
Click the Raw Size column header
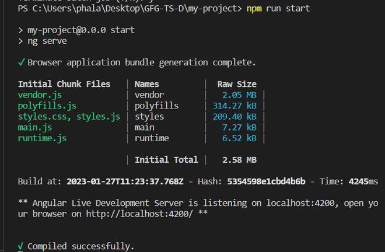pyautogui.click(x=237, y=84)
